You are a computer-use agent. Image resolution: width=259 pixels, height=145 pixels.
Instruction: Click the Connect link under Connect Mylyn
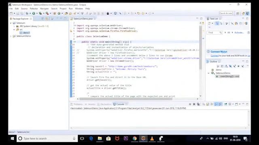pyautogui.click(x=214, y=56)
